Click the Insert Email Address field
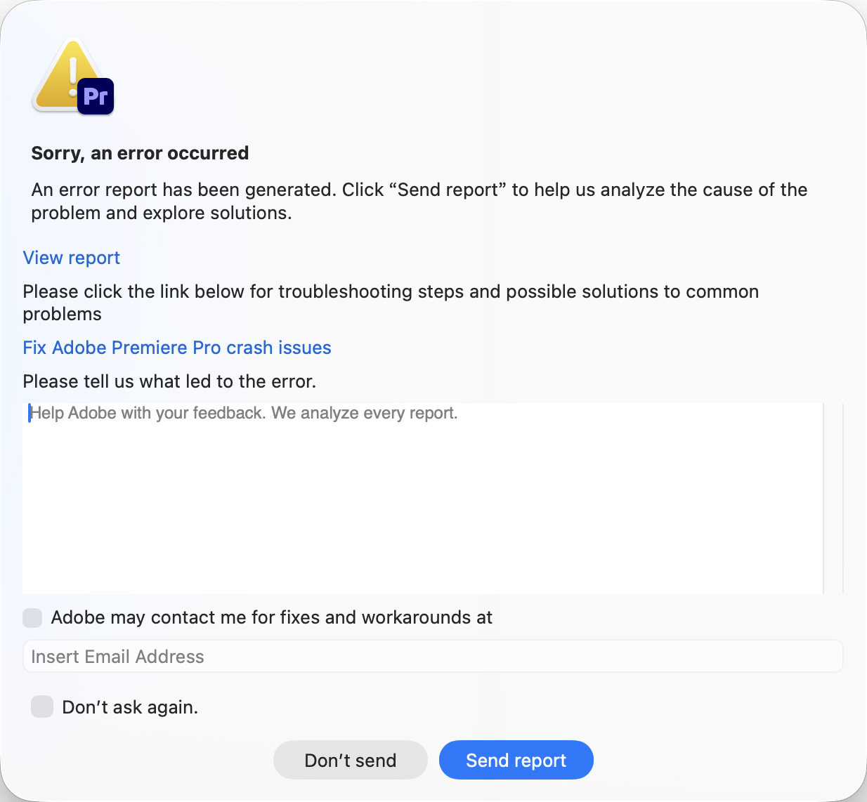Viewport: 867px width, 802px height. [x=433, y=657]
